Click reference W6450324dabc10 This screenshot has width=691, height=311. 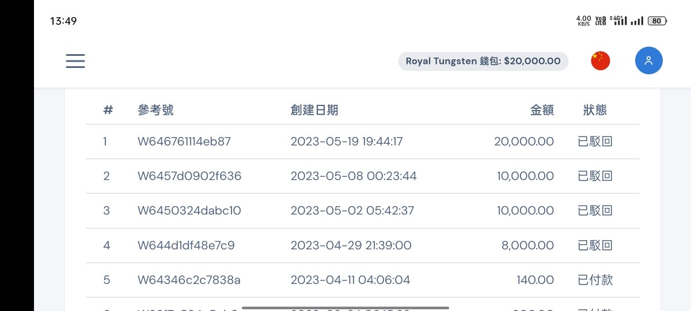(189, 211)
